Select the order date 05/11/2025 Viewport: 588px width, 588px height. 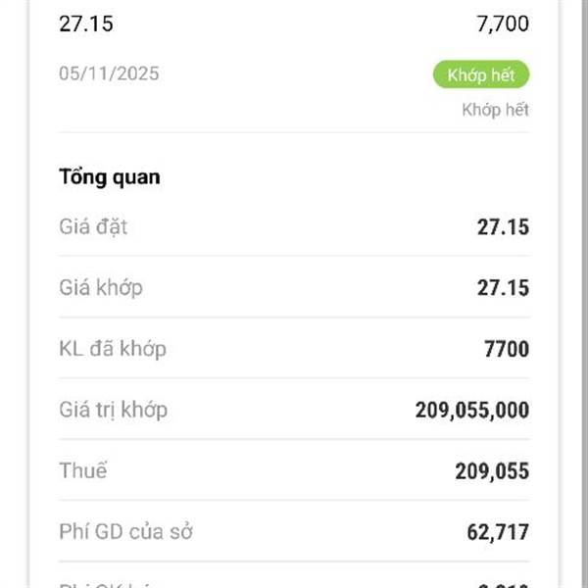(x=109, y=73)
